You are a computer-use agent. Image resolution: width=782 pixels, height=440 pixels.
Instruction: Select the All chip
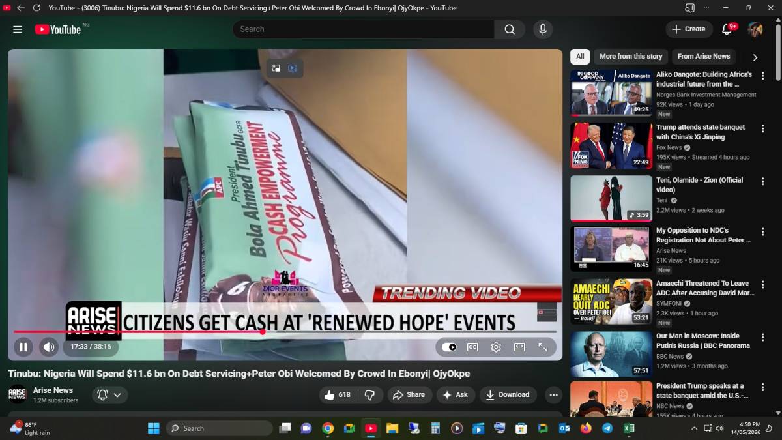tap(580, 57)
